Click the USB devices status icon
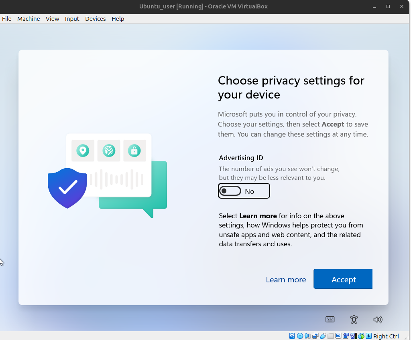The width and height of the screenshot is (411, 340). click(x=323, y=336)
